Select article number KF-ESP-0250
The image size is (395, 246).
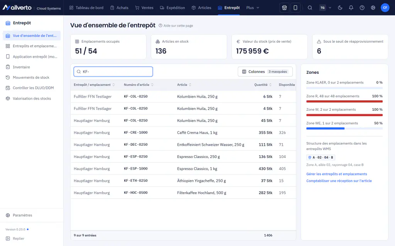point(135,157)
